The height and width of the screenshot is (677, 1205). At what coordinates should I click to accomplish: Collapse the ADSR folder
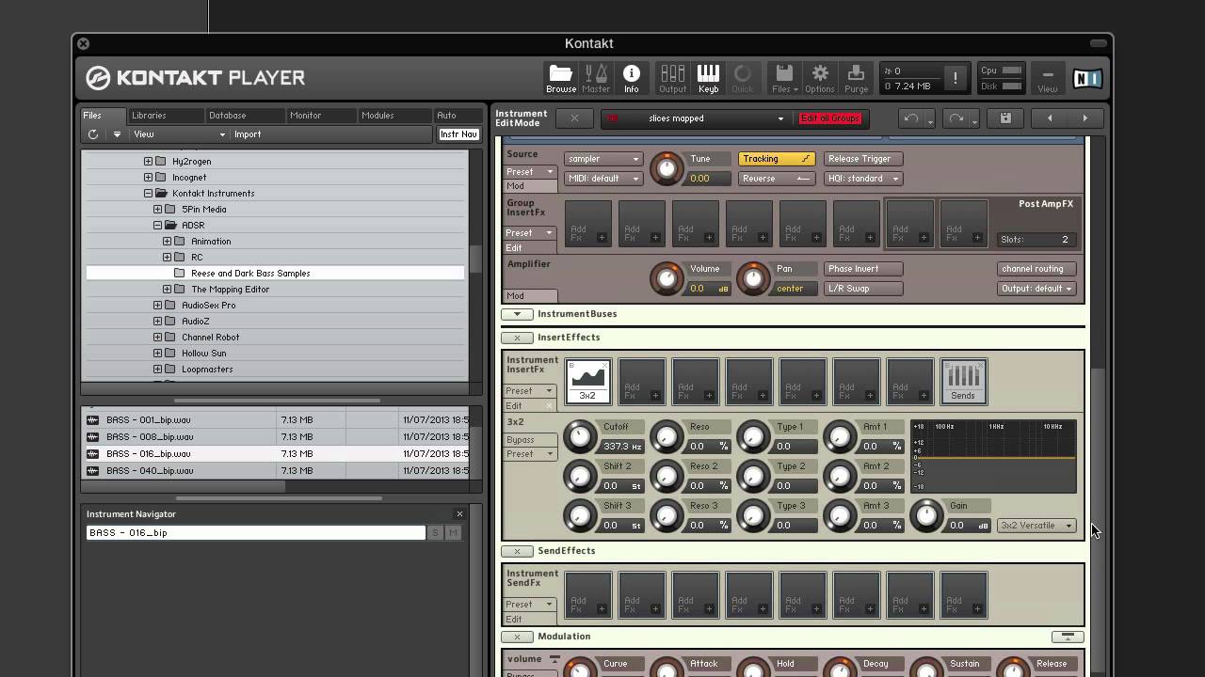[158, 226]
